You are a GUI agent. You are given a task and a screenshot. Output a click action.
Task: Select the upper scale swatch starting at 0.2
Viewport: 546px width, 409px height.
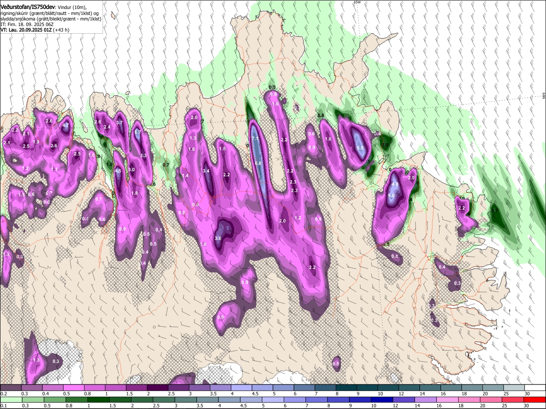point(11,388)
